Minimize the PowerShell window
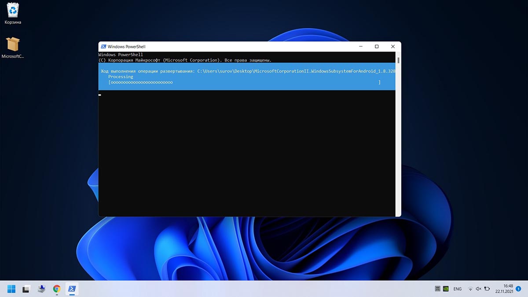Image resolution: width=528 pixels, height=297 pixels. coord(360,47)
